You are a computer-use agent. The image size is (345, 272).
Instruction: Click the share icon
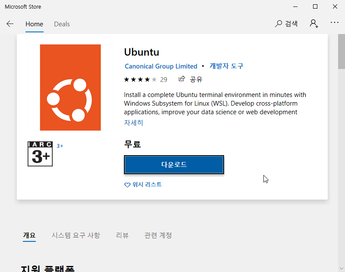pyautogui.click(x=182, y=78)
